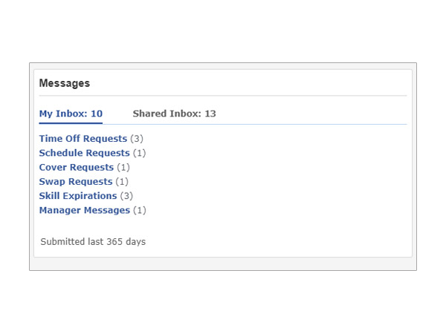
Task: Click the count next to Manager Messages
Action: tap(140, 211)
